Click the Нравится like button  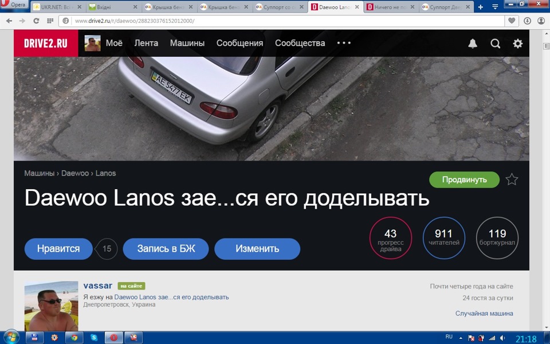(x=58, y=248)
